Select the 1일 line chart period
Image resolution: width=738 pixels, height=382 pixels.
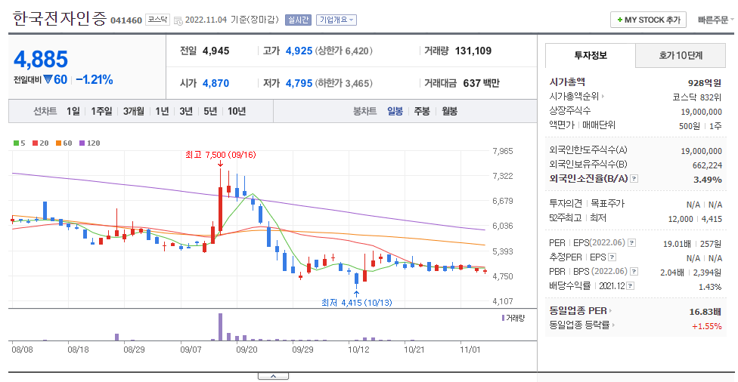tap(73, 112)
